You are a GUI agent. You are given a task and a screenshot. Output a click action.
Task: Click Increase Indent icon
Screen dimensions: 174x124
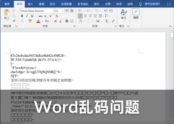click(111, 11)
